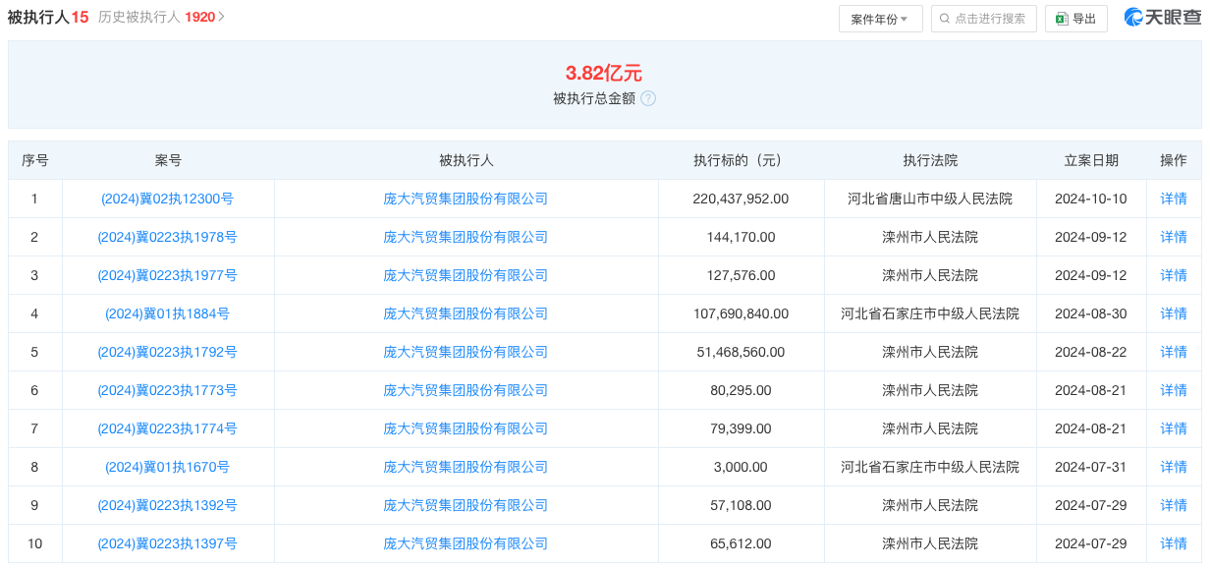The width and height of the screenshot is (1210, 568).
Task: Click the search magnifier icon
Action: (x=945, y=19)
